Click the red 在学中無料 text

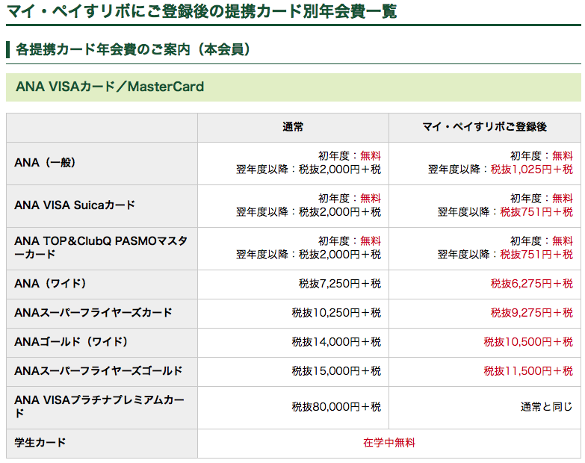point(389,443)
